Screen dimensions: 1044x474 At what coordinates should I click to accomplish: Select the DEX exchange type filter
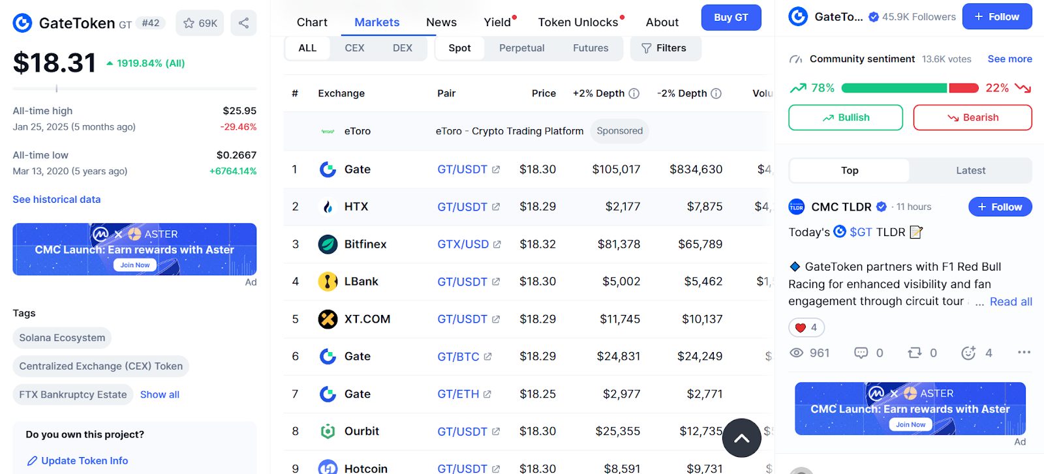pyautogui.click(x=403, y=48)
